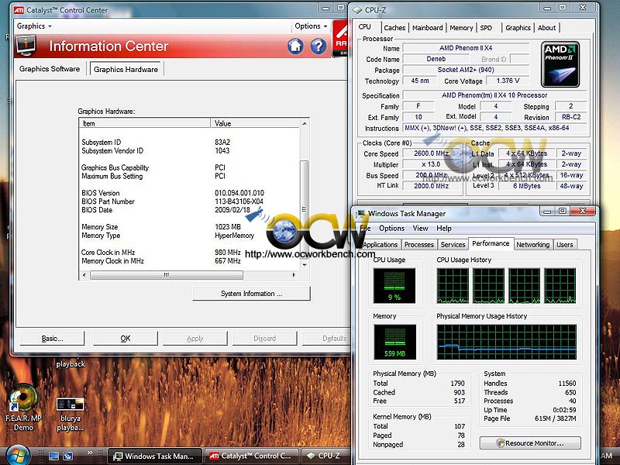Open the Caches tab in CPU-Z
The image size is (620, 465).
[x=394, y=28]
